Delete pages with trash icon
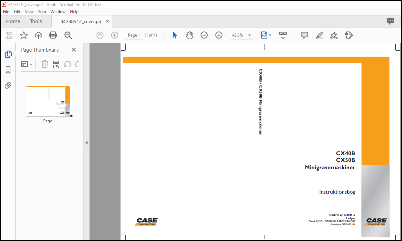Screen dimensions: 402x241 (x=45, y=64)
